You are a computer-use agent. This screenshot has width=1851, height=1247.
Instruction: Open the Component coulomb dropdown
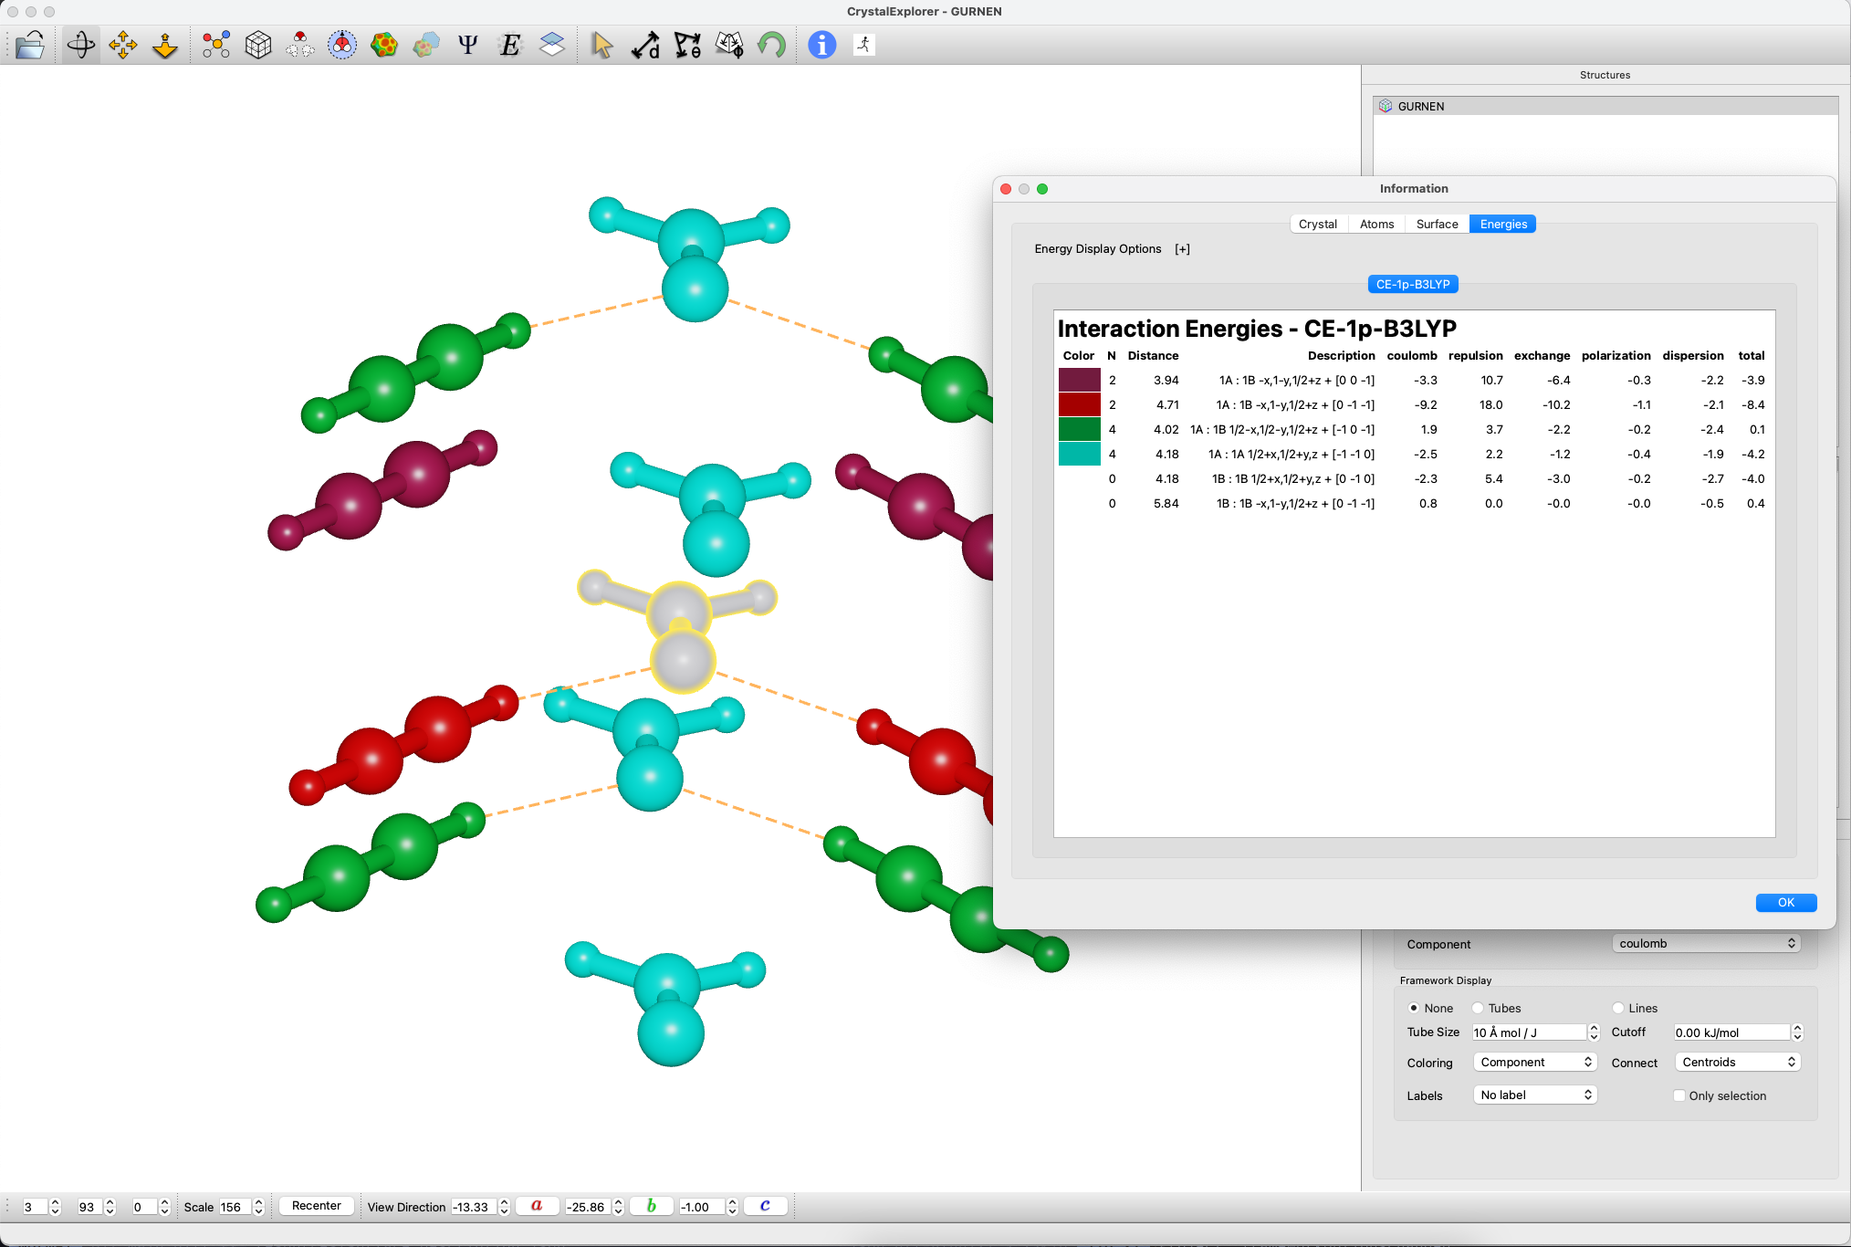pyautogui.click(x=1706, y=943)
